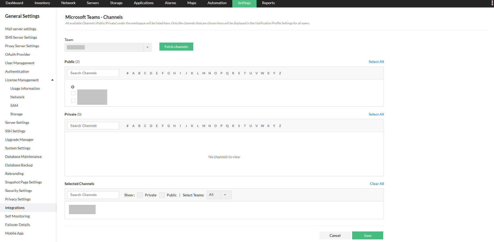494x242 pixels.
Task: Open Upgrade Manager
Action: coord(19,140)
